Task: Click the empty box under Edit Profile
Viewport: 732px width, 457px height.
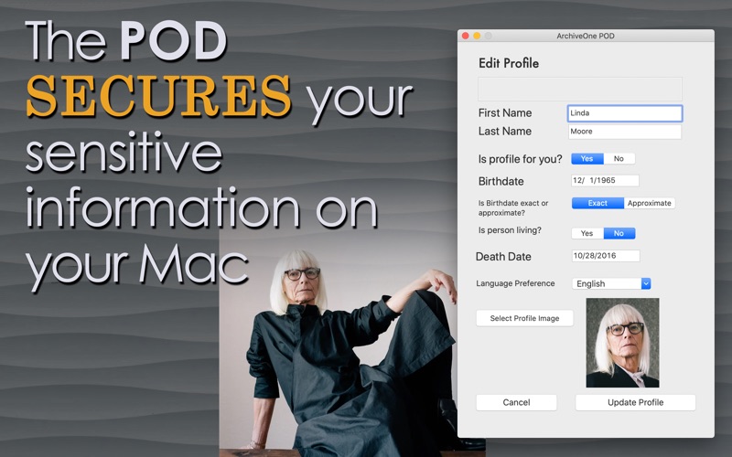Action: (x=580, y=89)
